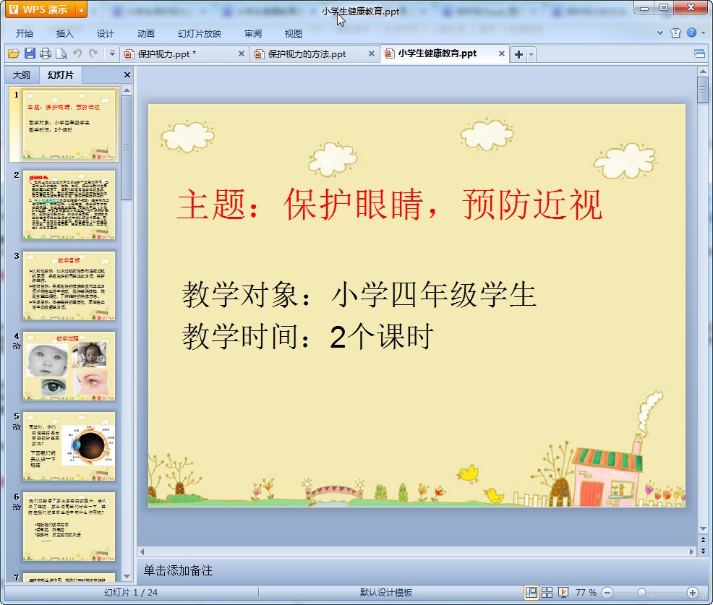Open the 视图 menu tab
Screen dimensions: 713x605
point(294,34)
